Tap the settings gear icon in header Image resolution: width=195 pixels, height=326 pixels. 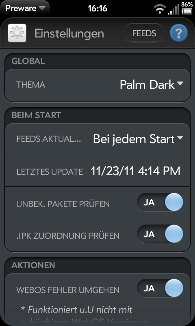pyautogui.click(x=17, y=33)
